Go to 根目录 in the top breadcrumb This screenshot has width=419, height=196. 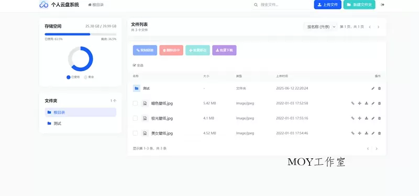click(96, 5)
